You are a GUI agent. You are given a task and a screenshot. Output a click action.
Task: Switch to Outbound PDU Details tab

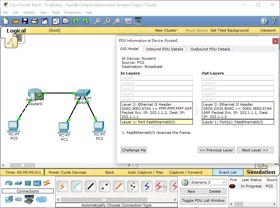pyautogui.click(x=210, y=49)
